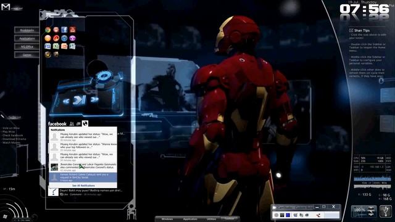Skip to next track in media player
The height and width of the screenshot is (222, 395).
pyautogui.click(x=94, y=100)
